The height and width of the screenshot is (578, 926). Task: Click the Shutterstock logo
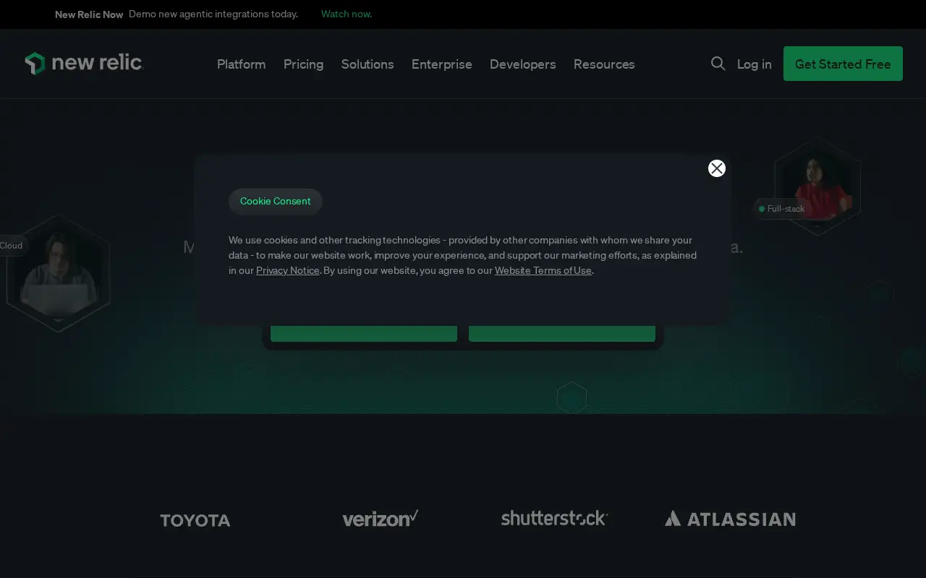click(555, 518)
